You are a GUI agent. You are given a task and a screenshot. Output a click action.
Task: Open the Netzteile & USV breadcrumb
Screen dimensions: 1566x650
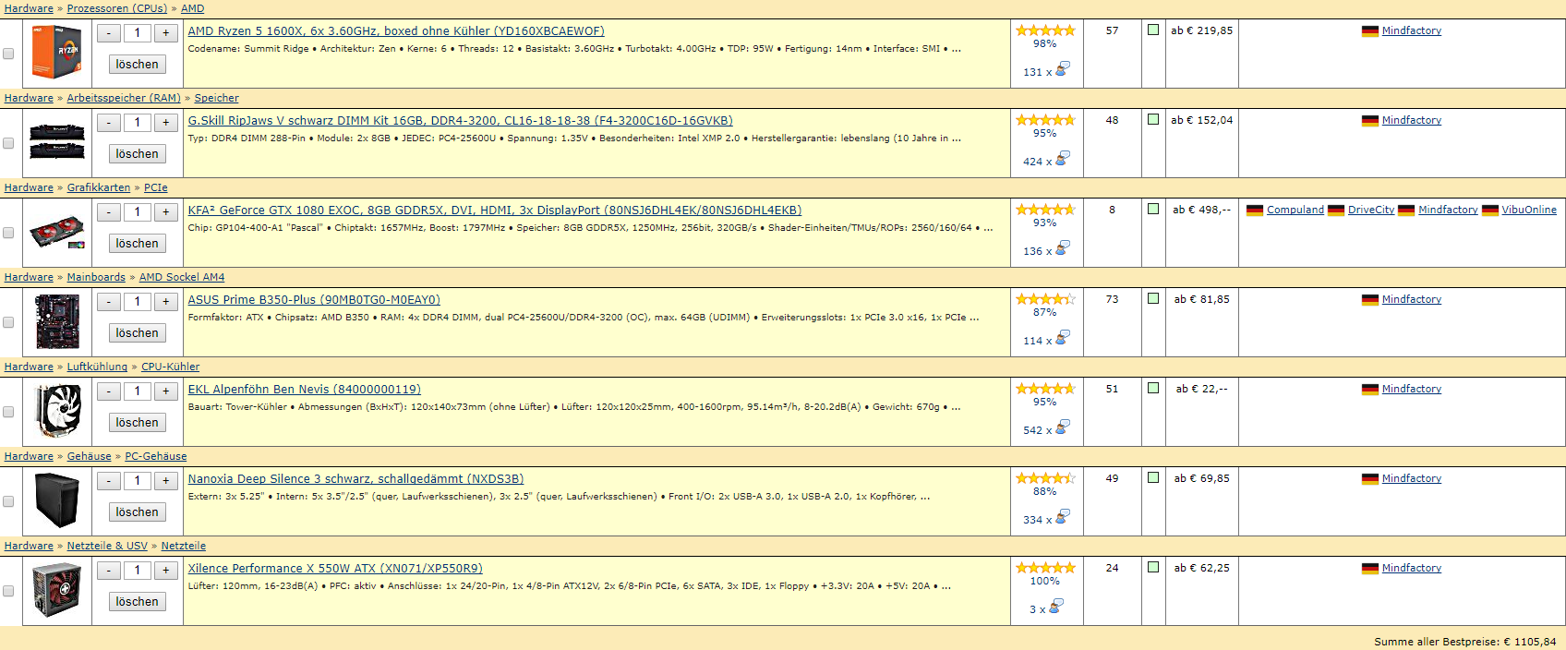(107, 546)
